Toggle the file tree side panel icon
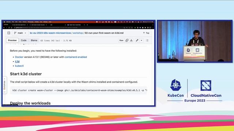 [x=9, y=33]
